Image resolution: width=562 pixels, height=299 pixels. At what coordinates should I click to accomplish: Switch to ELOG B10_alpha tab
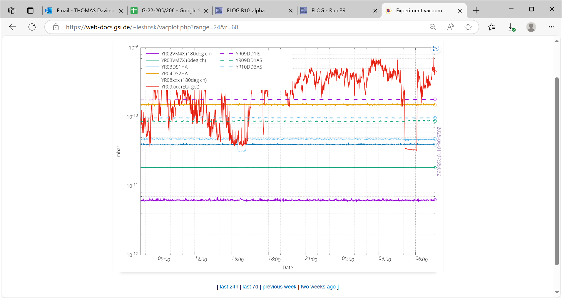click(245, 11)
